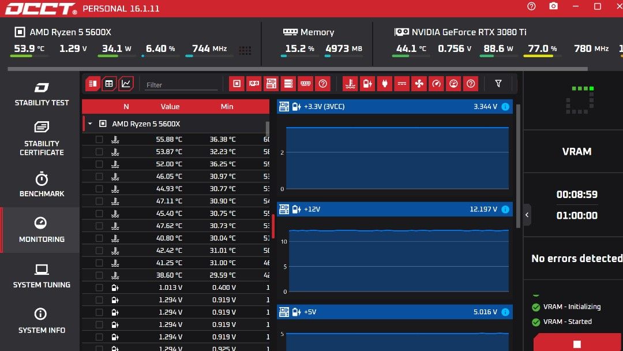Open the System Tuning section

coord(42,276)
